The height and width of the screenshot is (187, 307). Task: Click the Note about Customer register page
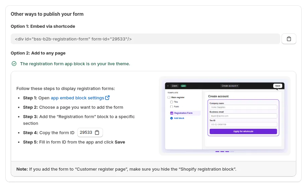click(126, 169)
